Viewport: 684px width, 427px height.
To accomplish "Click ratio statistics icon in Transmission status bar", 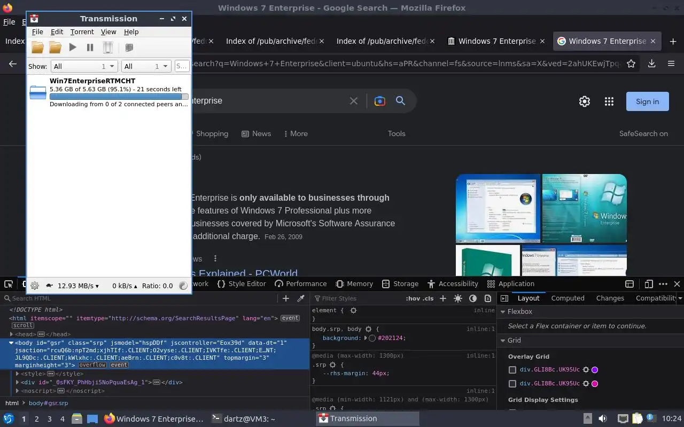I will tap(183, 286).
